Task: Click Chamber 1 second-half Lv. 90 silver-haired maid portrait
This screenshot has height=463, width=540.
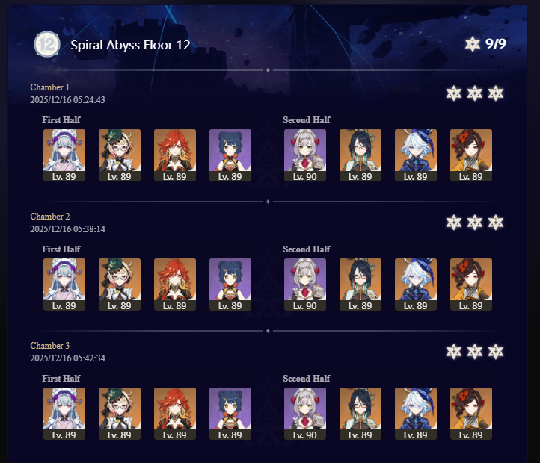Action: point(305,155)
